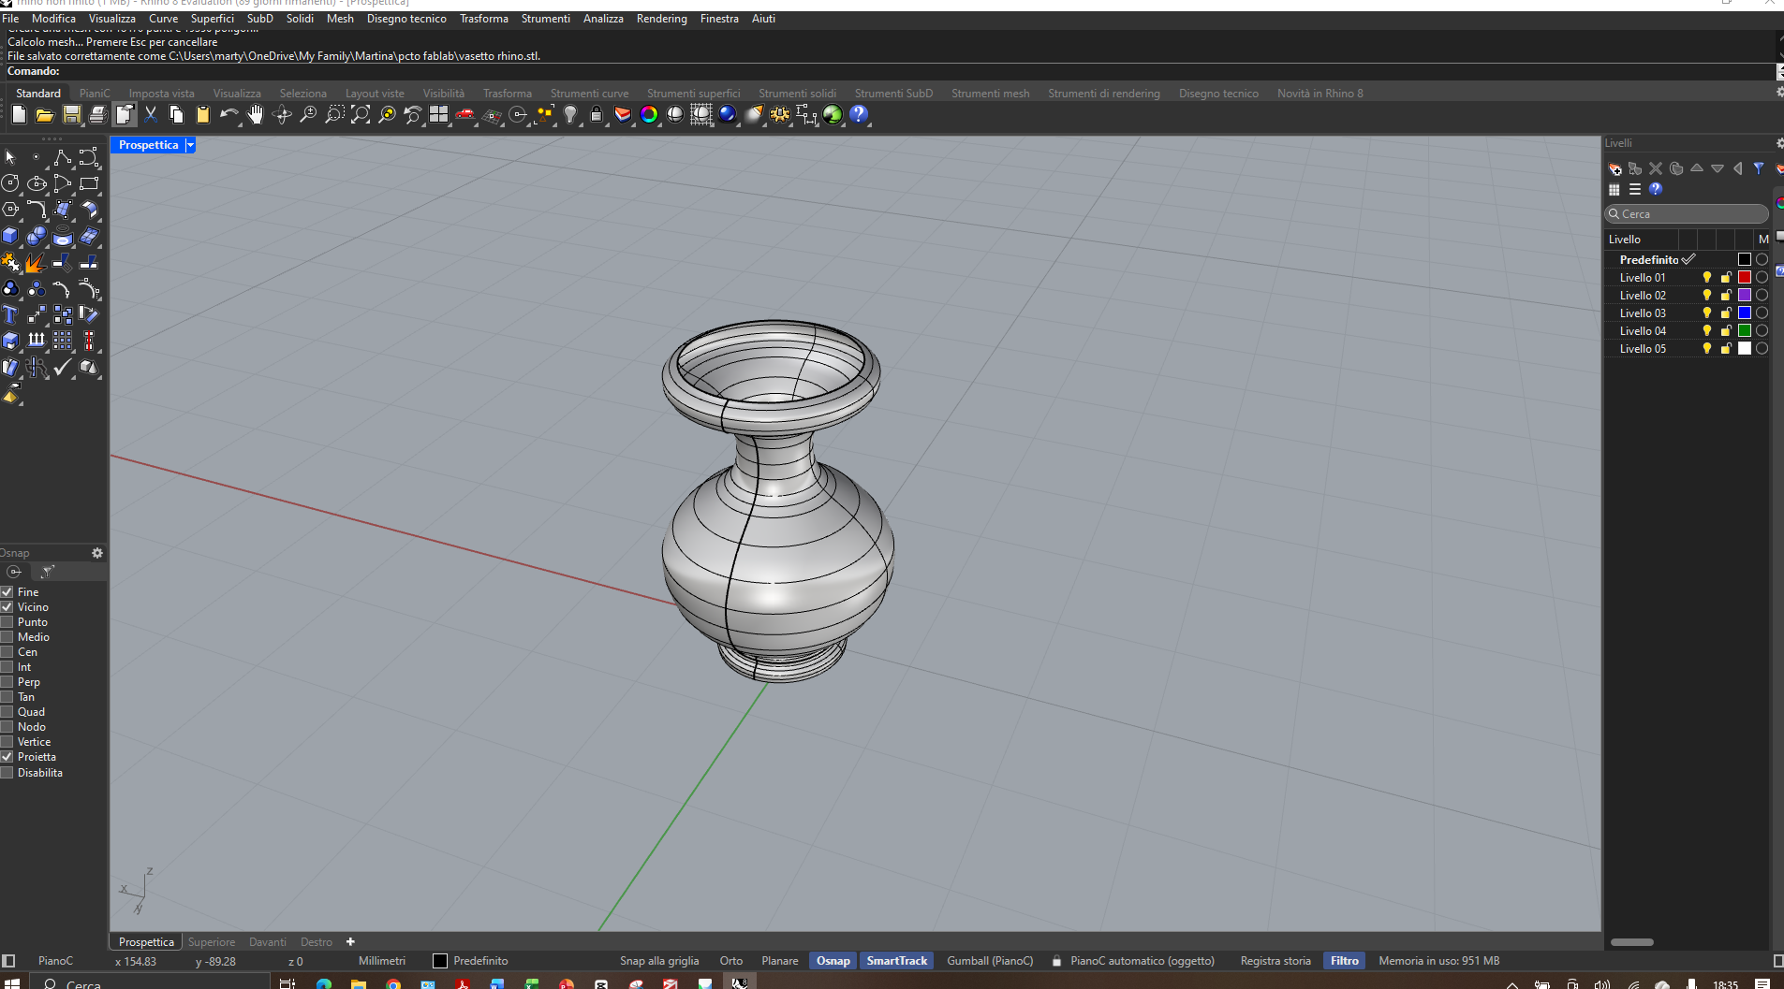Open the Superfici menu
1784x989 pixels.
coord(212,19)
